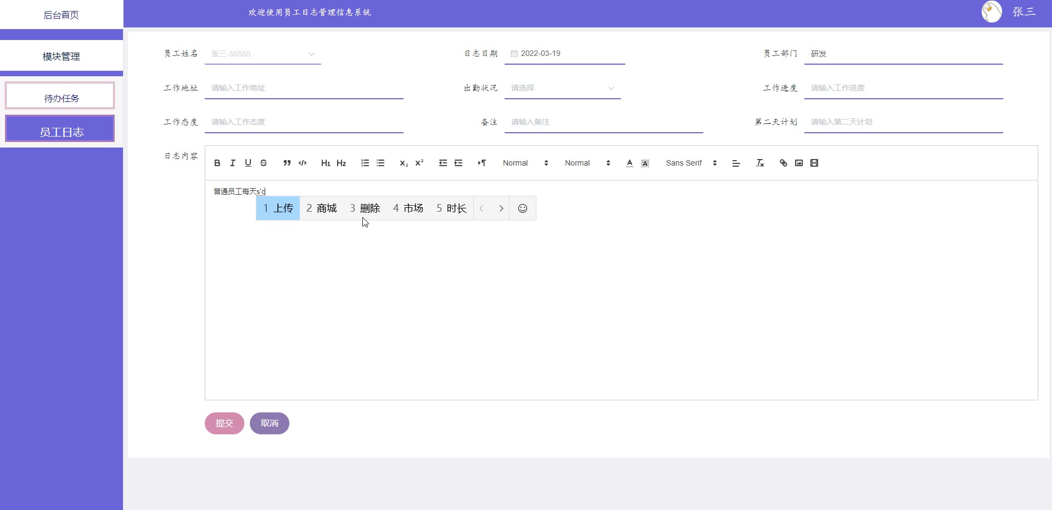Apply superscript formatting
Viewport: 1052px width, 510px height.
(419, 163)
